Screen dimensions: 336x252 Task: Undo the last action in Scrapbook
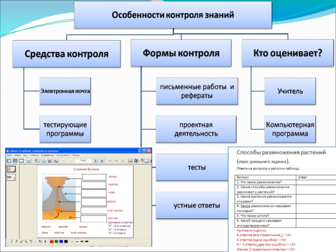pyautogui.click(x=110, y=161)
